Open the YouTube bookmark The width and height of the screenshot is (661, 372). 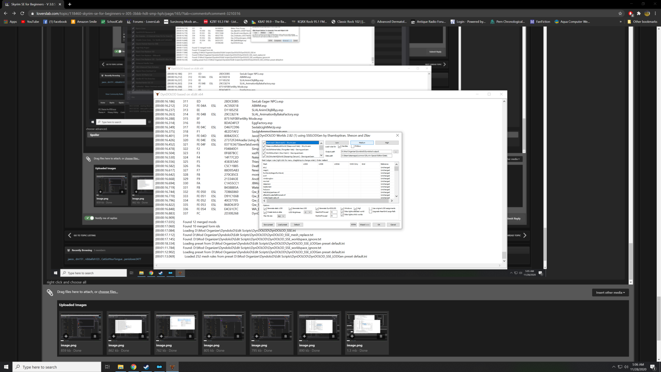pos(30,22)
